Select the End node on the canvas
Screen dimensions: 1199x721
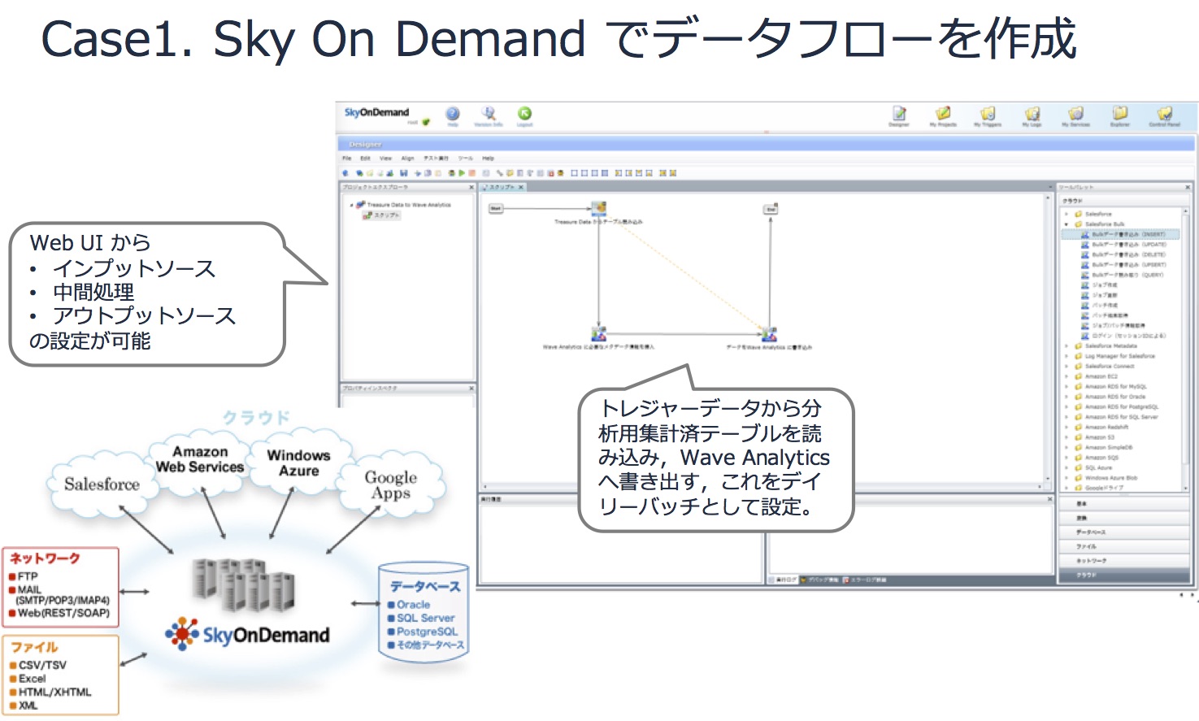(771, 209)
